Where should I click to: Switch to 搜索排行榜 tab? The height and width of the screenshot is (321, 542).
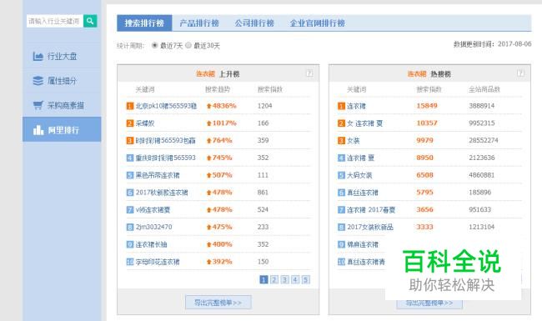click(x=144, y=23)
